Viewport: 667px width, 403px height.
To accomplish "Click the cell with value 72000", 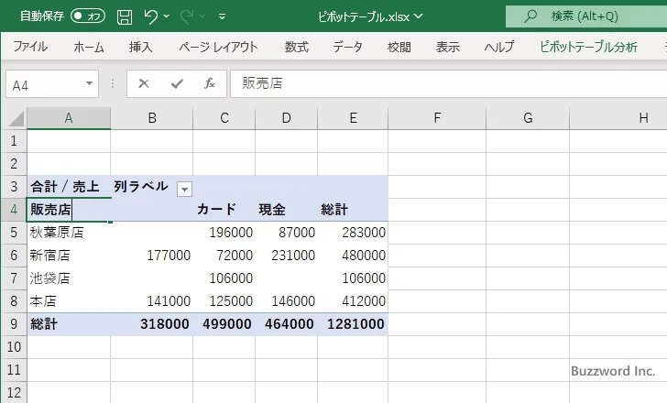I will (224, 256).
